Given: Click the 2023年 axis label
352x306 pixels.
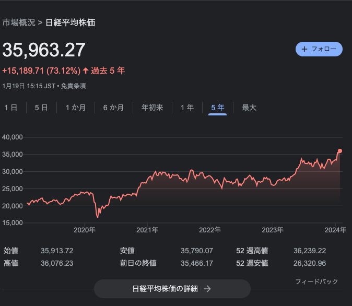Looking at the screenshot, I should [x=273, y=230].
